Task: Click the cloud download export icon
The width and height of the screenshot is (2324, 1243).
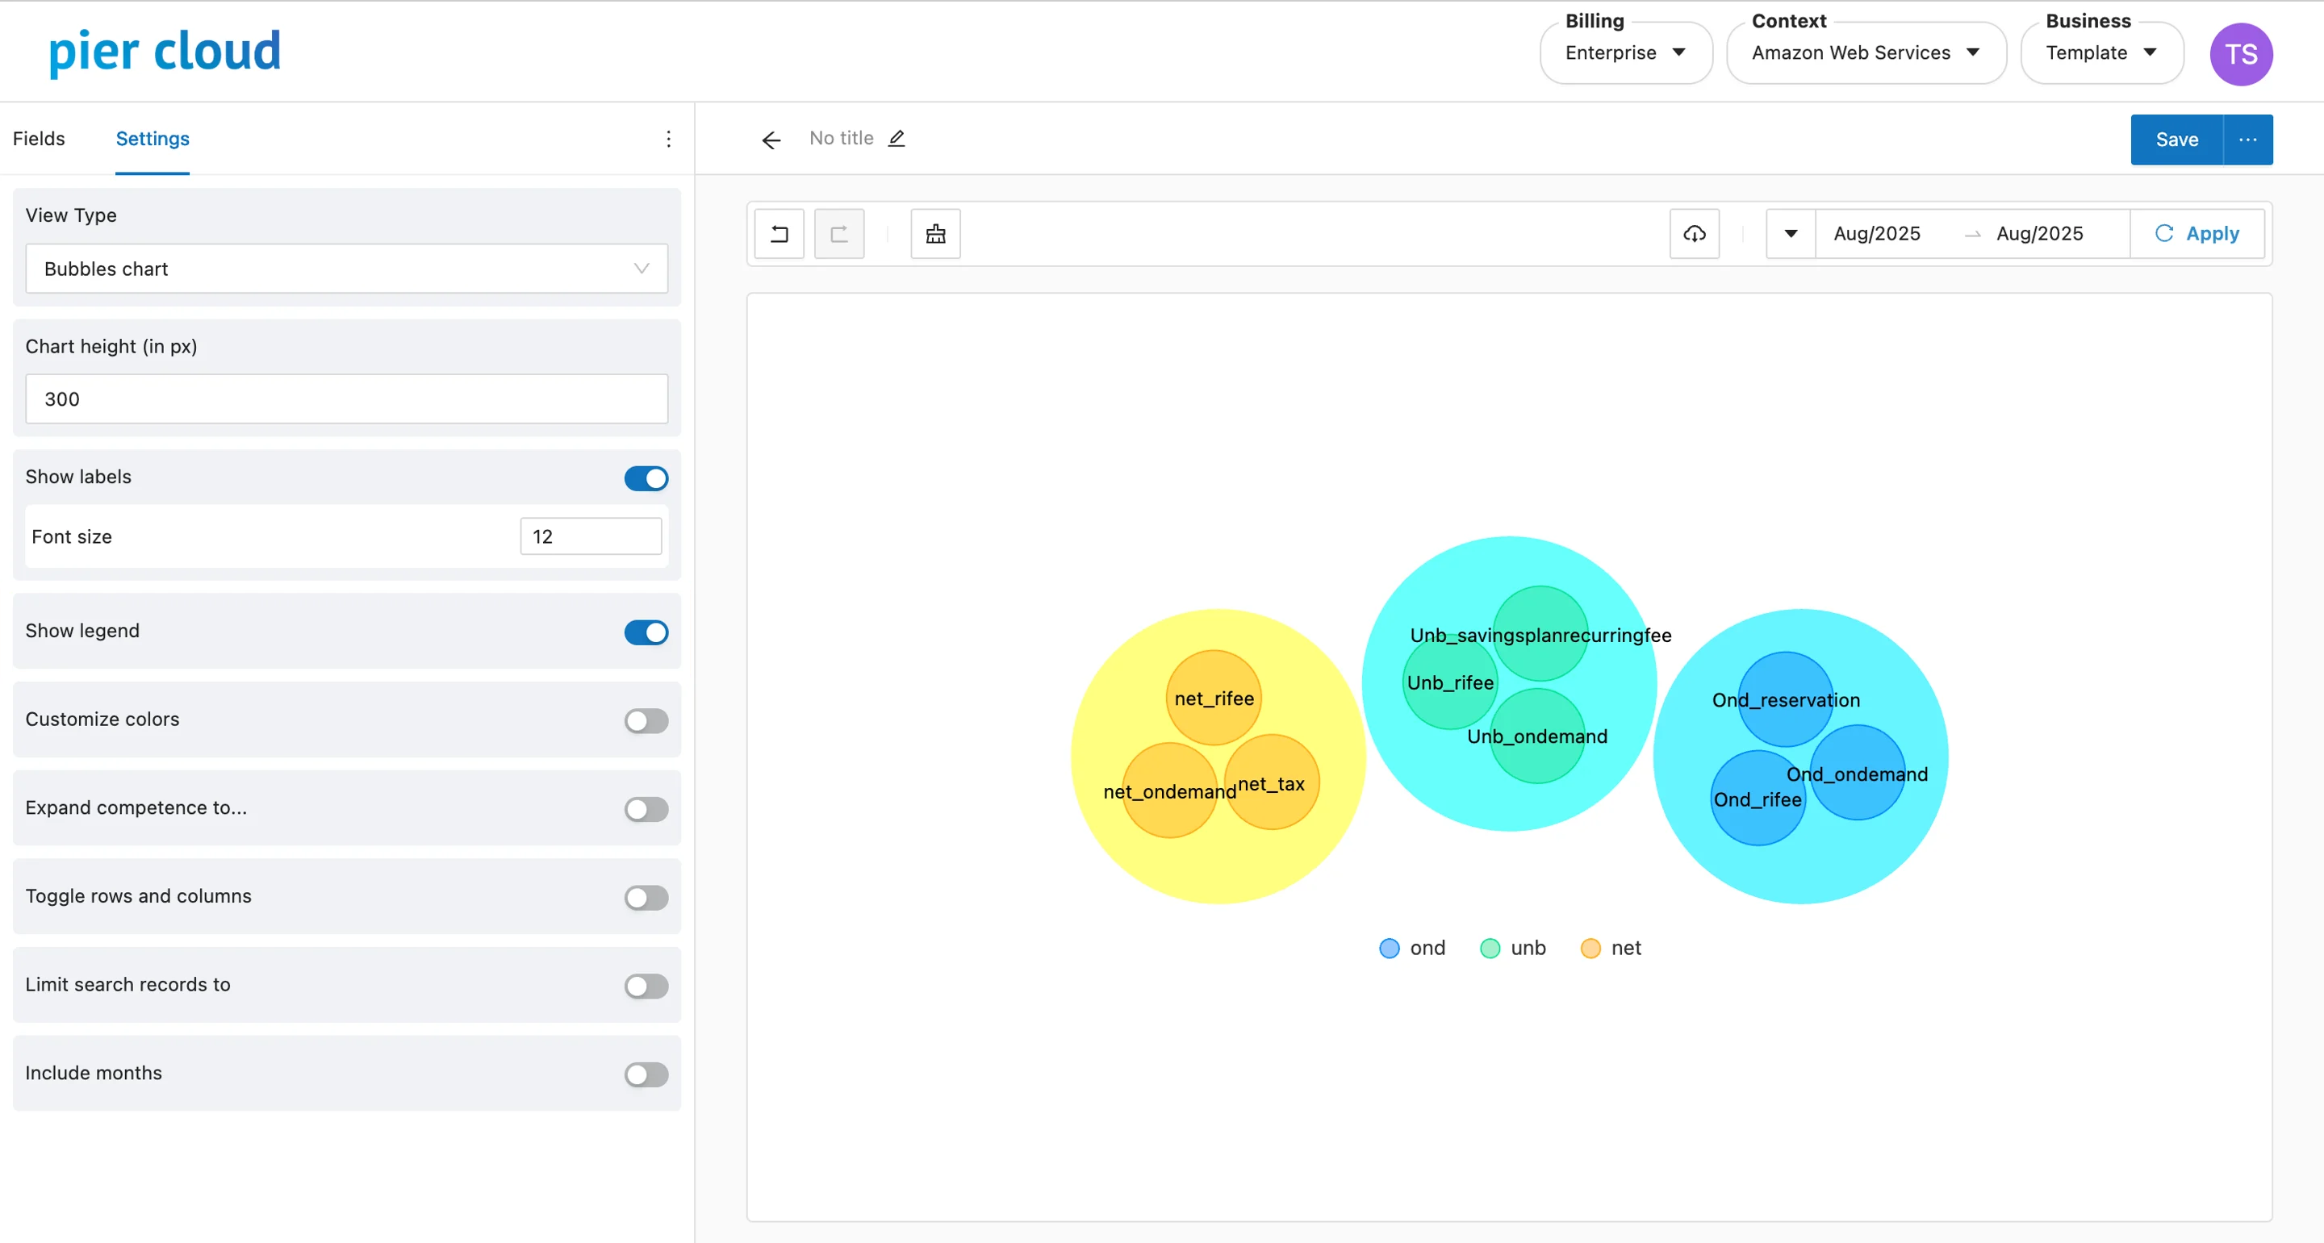Action: pyautogui.click(x=1694, y=235)
